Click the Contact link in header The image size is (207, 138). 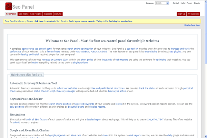pos(176,3)
